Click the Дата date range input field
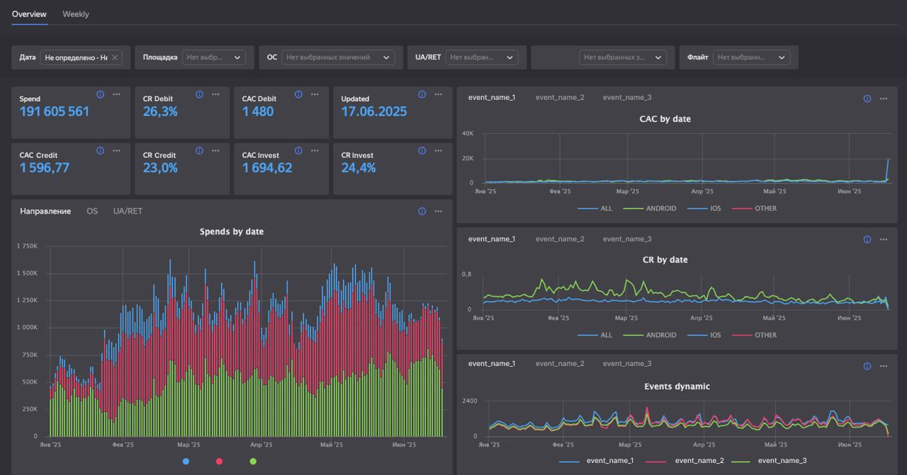Viewport: 907px width, 475px height. pyautogui.click(x=76, y=57)
